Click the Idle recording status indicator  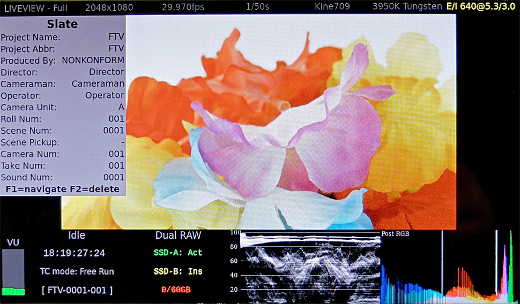[x=77, y=235]
